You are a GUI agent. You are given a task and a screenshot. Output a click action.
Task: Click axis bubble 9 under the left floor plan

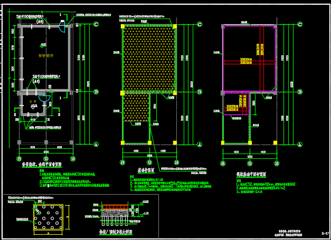click(x=46, y=159)
